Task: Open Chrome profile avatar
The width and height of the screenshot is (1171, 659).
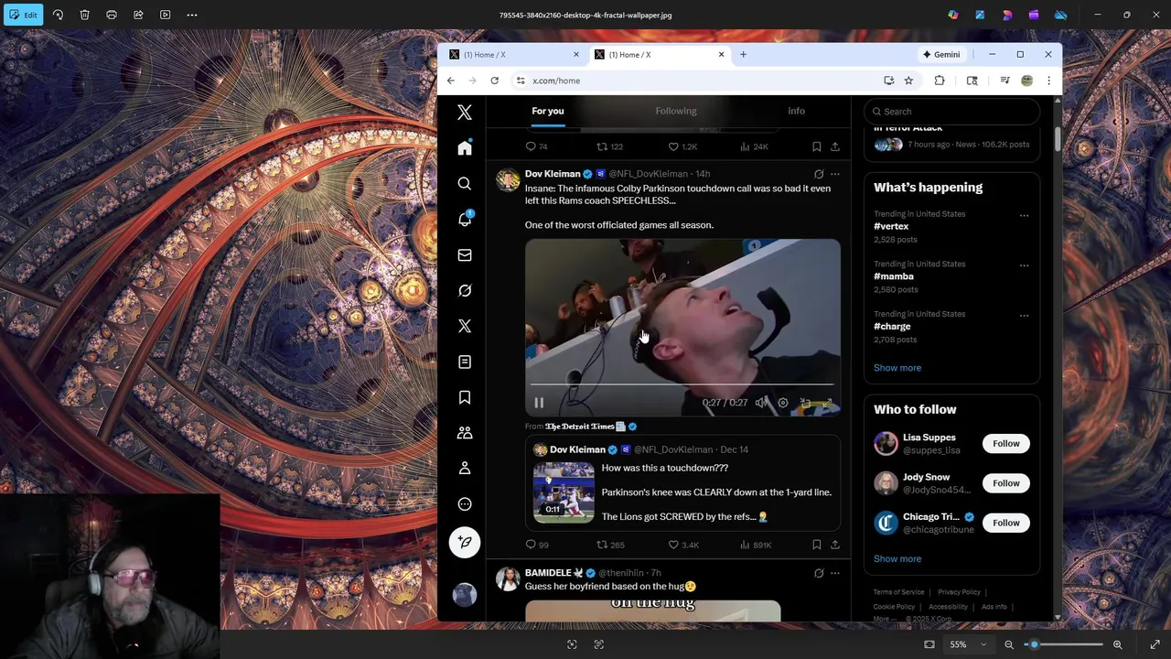Action: (1026, 81)
